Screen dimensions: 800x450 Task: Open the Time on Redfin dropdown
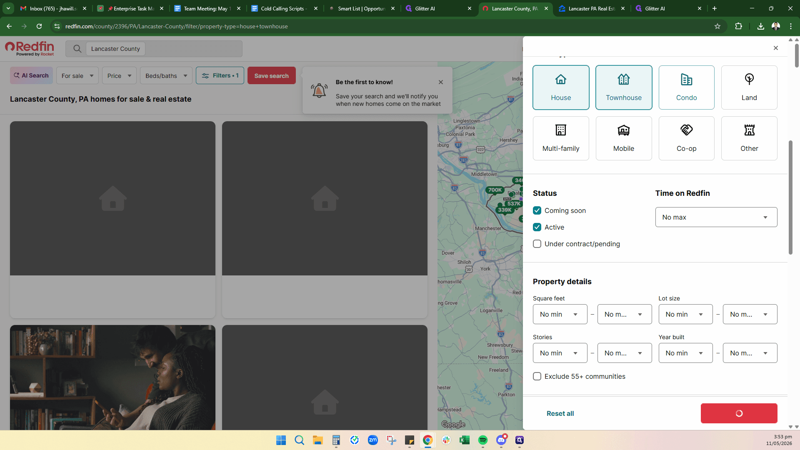[716, 217]
